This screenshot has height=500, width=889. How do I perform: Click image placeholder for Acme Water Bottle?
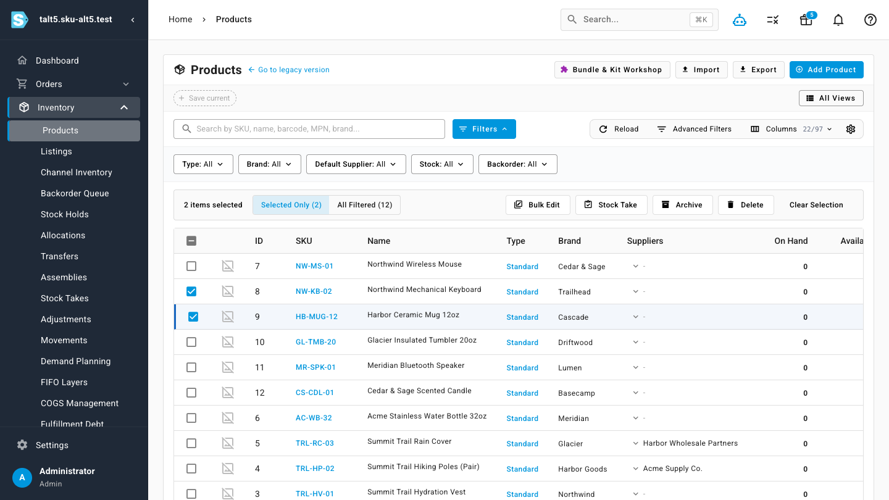click(x=228, y=418)
